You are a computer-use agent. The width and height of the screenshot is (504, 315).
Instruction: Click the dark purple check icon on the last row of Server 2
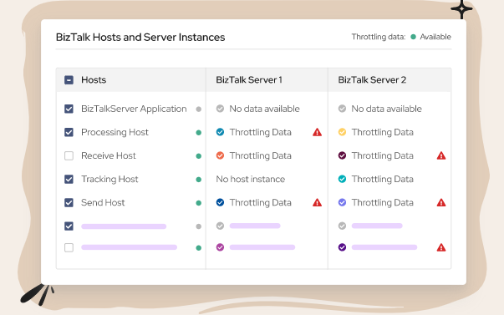[x=343, y=247]
